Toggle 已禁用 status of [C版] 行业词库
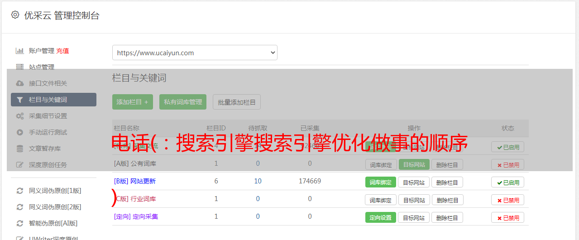Image resolution: width=579 pixels, height=240 pixels. click(x=508, y=200)
